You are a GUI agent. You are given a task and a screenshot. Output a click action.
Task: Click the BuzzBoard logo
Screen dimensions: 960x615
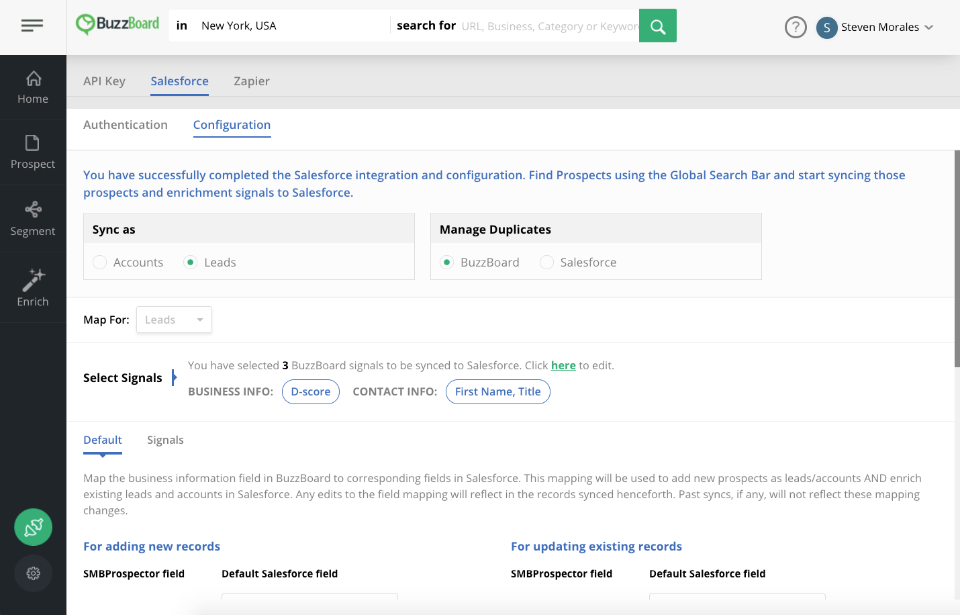coord(117,25)
